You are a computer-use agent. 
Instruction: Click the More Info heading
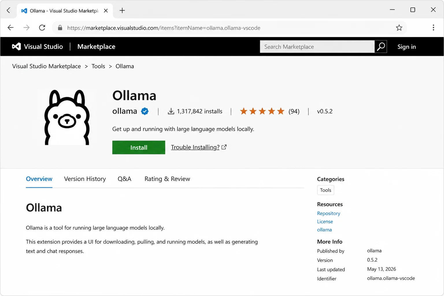coord(330,242)
